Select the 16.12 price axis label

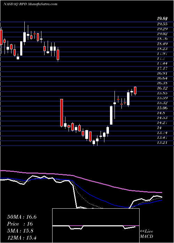162,88
